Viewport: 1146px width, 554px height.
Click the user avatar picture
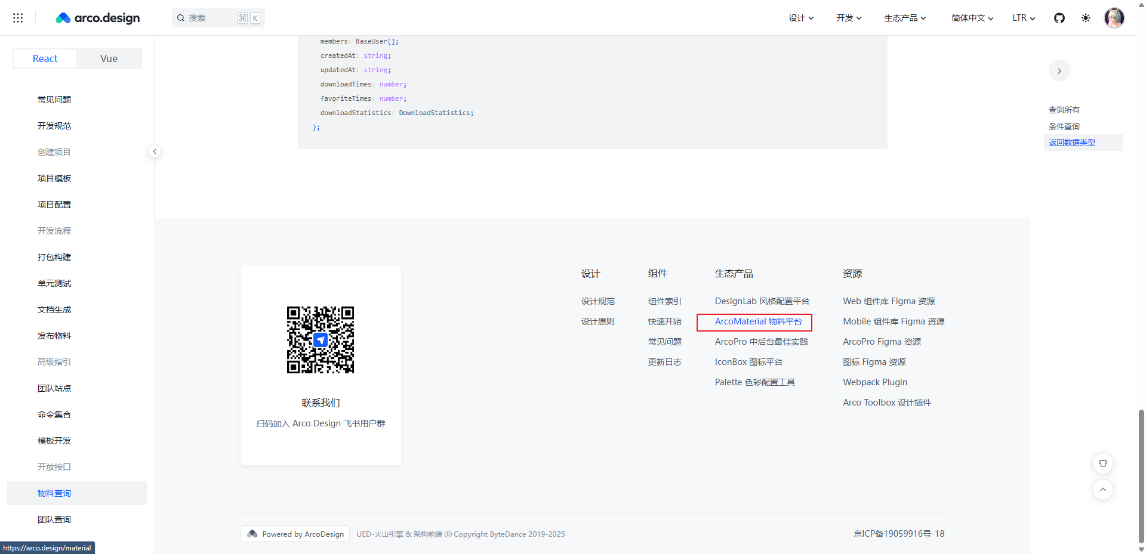coord(1114,18)
